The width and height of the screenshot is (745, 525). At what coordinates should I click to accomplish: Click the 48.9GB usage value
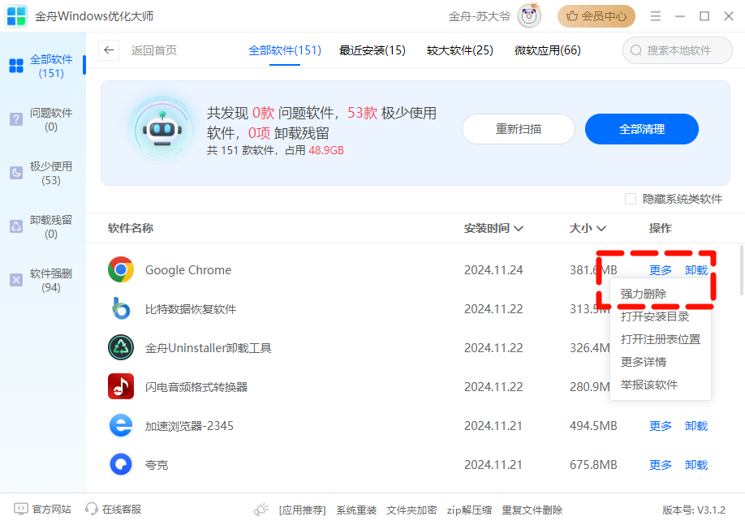point(326,151)
